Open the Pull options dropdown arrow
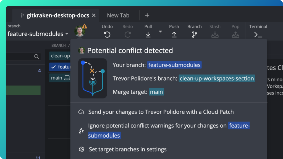This screenshot has height=159, width=283. (x=160, y=31)
